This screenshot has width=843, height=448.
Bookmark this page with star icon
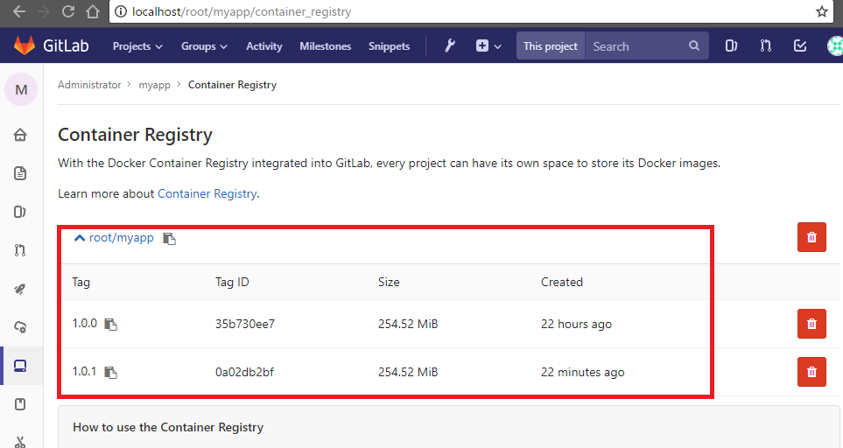click(x=821, y=11)
